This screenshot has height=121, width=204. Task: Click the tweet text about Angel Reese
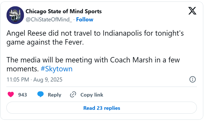(x=95, y=37)
